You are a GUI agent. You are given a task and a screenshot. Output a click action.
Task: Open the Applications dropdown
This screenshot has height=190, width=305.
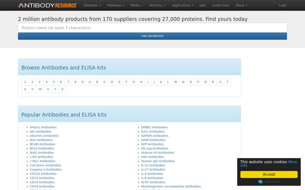click(183, 5)
